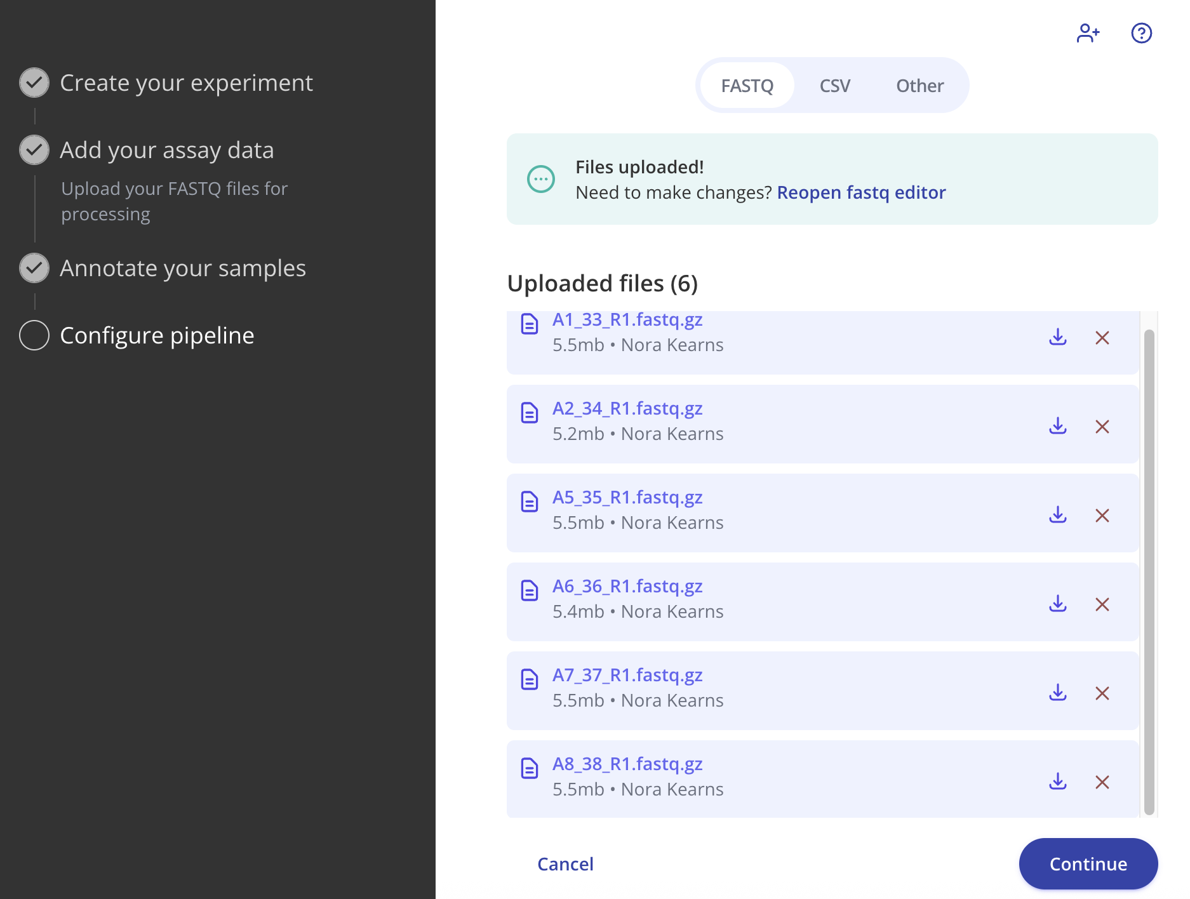Click the invite user icon
The height and width of the screenshot is (899, 1190).
point(1088,33)
